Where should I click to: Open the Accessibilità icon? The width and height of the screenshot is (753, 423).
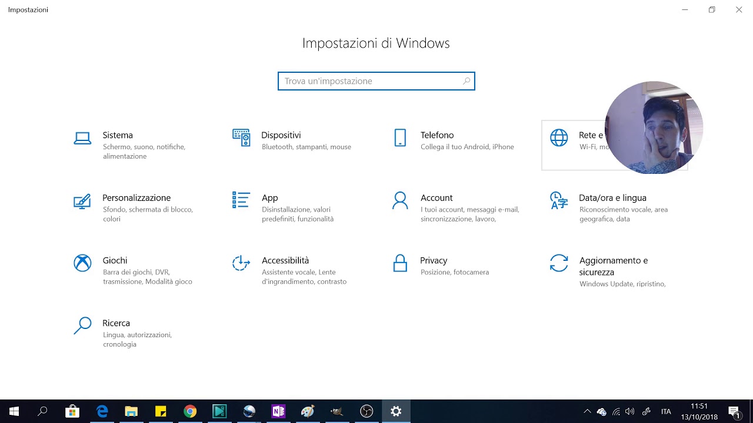click(241, 263)
